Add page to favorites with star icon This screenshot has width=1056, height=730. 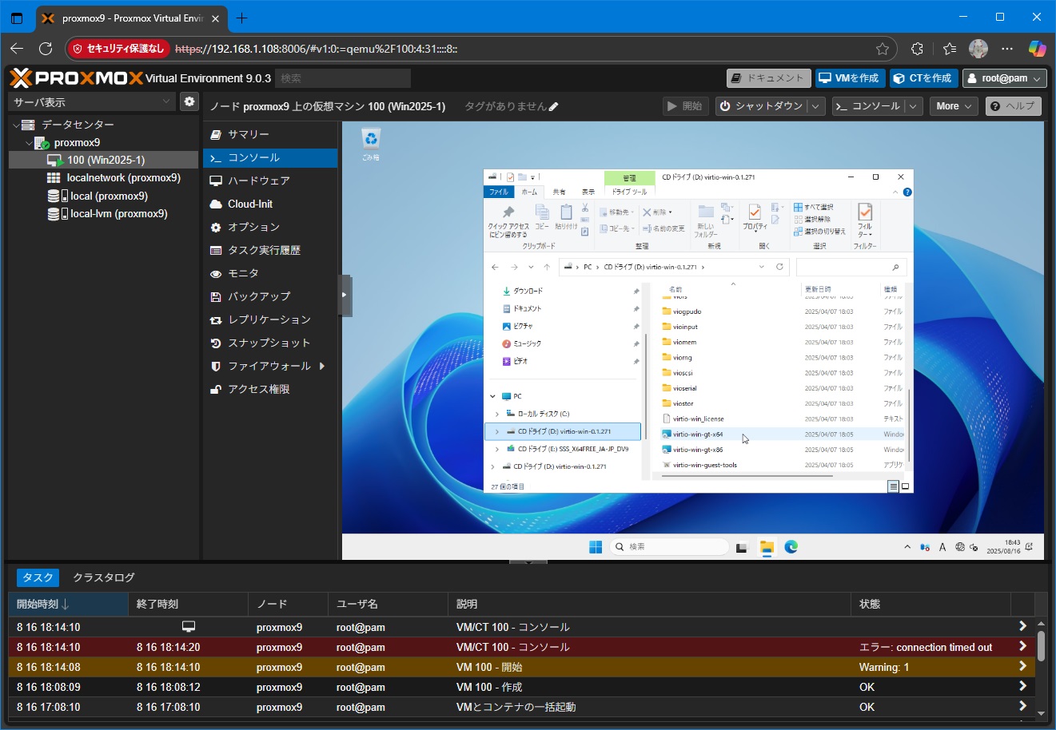point(883,49)
